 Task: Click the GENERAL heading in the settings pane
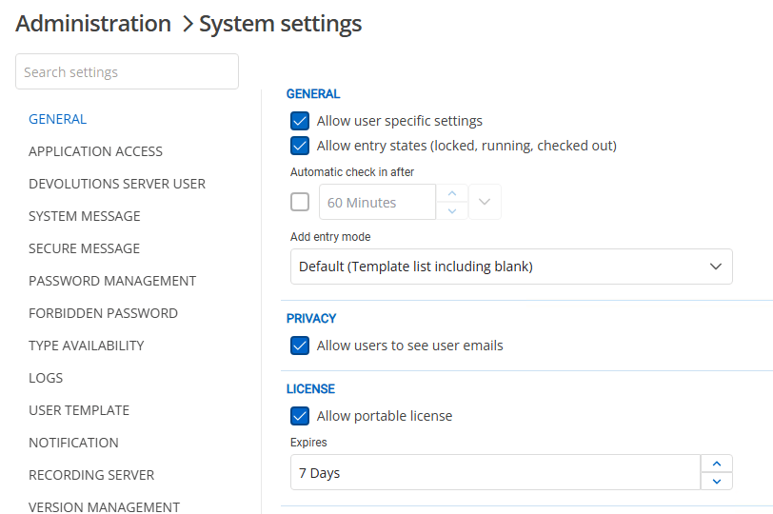313,93
